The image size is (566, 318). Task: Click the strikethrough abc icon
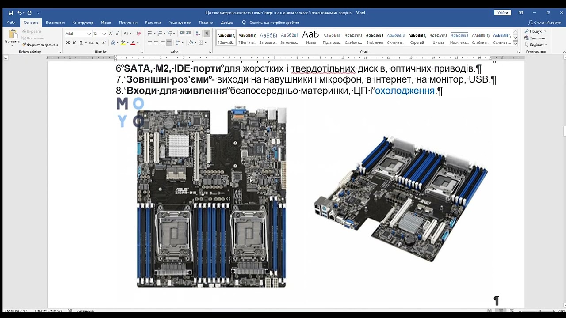tap(91, 43)
